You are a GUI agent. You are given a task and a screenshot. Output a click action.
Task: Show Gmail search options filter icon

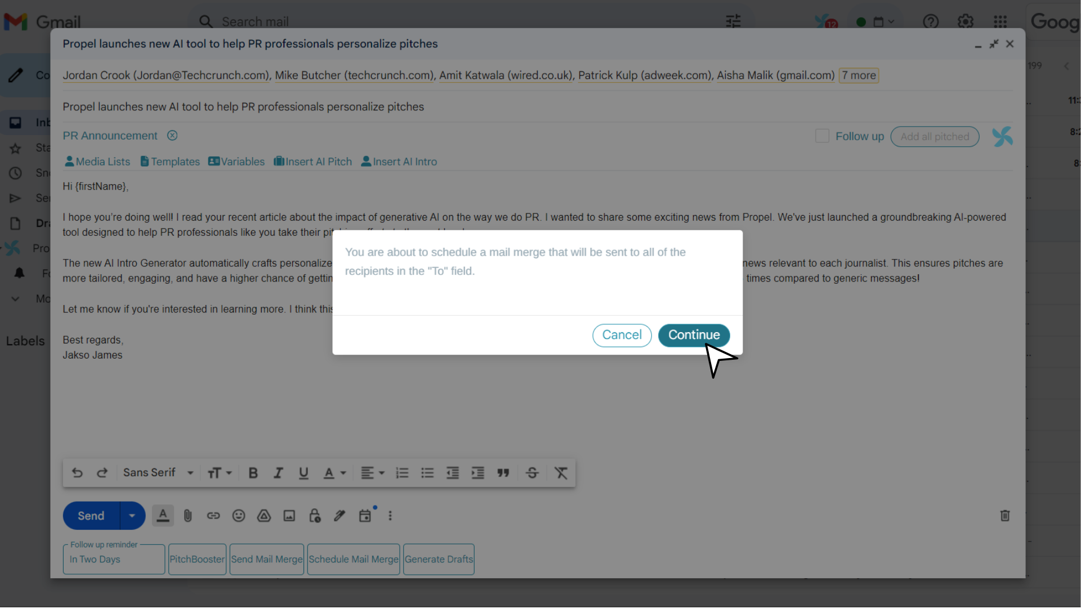pos(733,22)
